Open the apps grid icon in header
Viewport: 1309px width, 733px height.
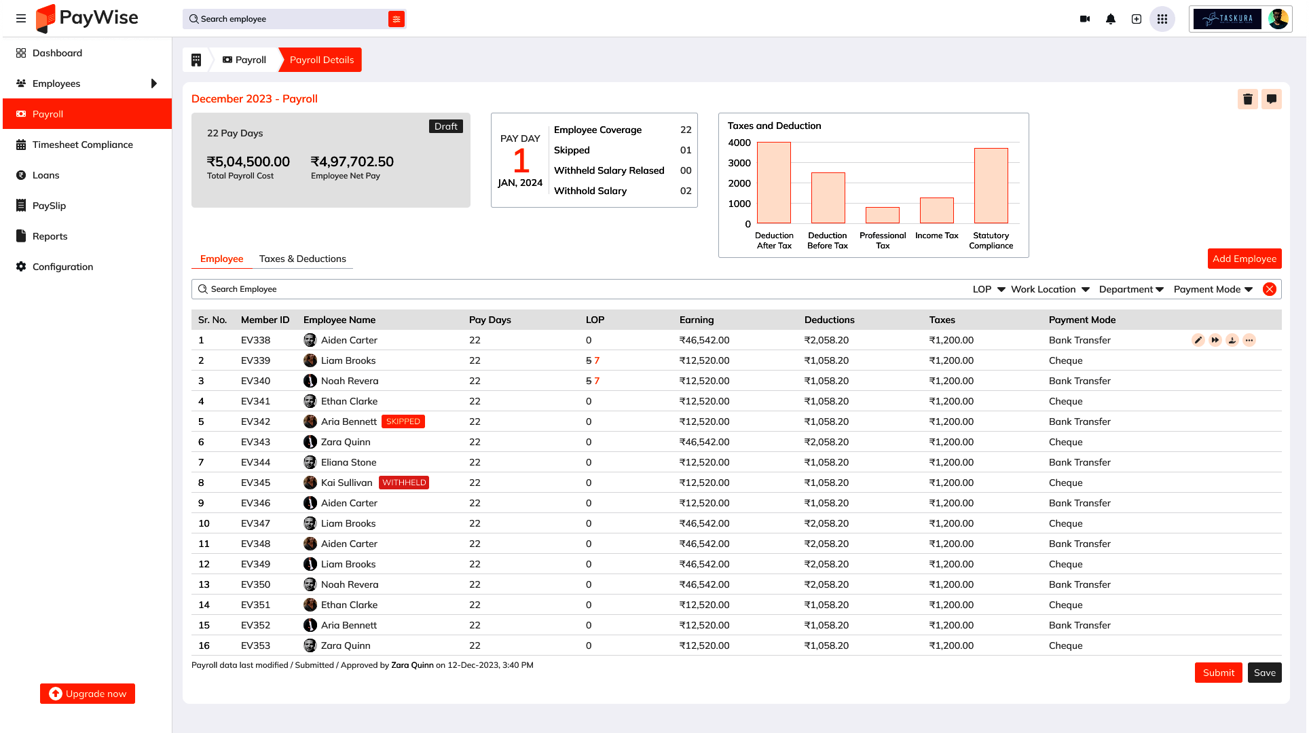tap(1162, 19)
